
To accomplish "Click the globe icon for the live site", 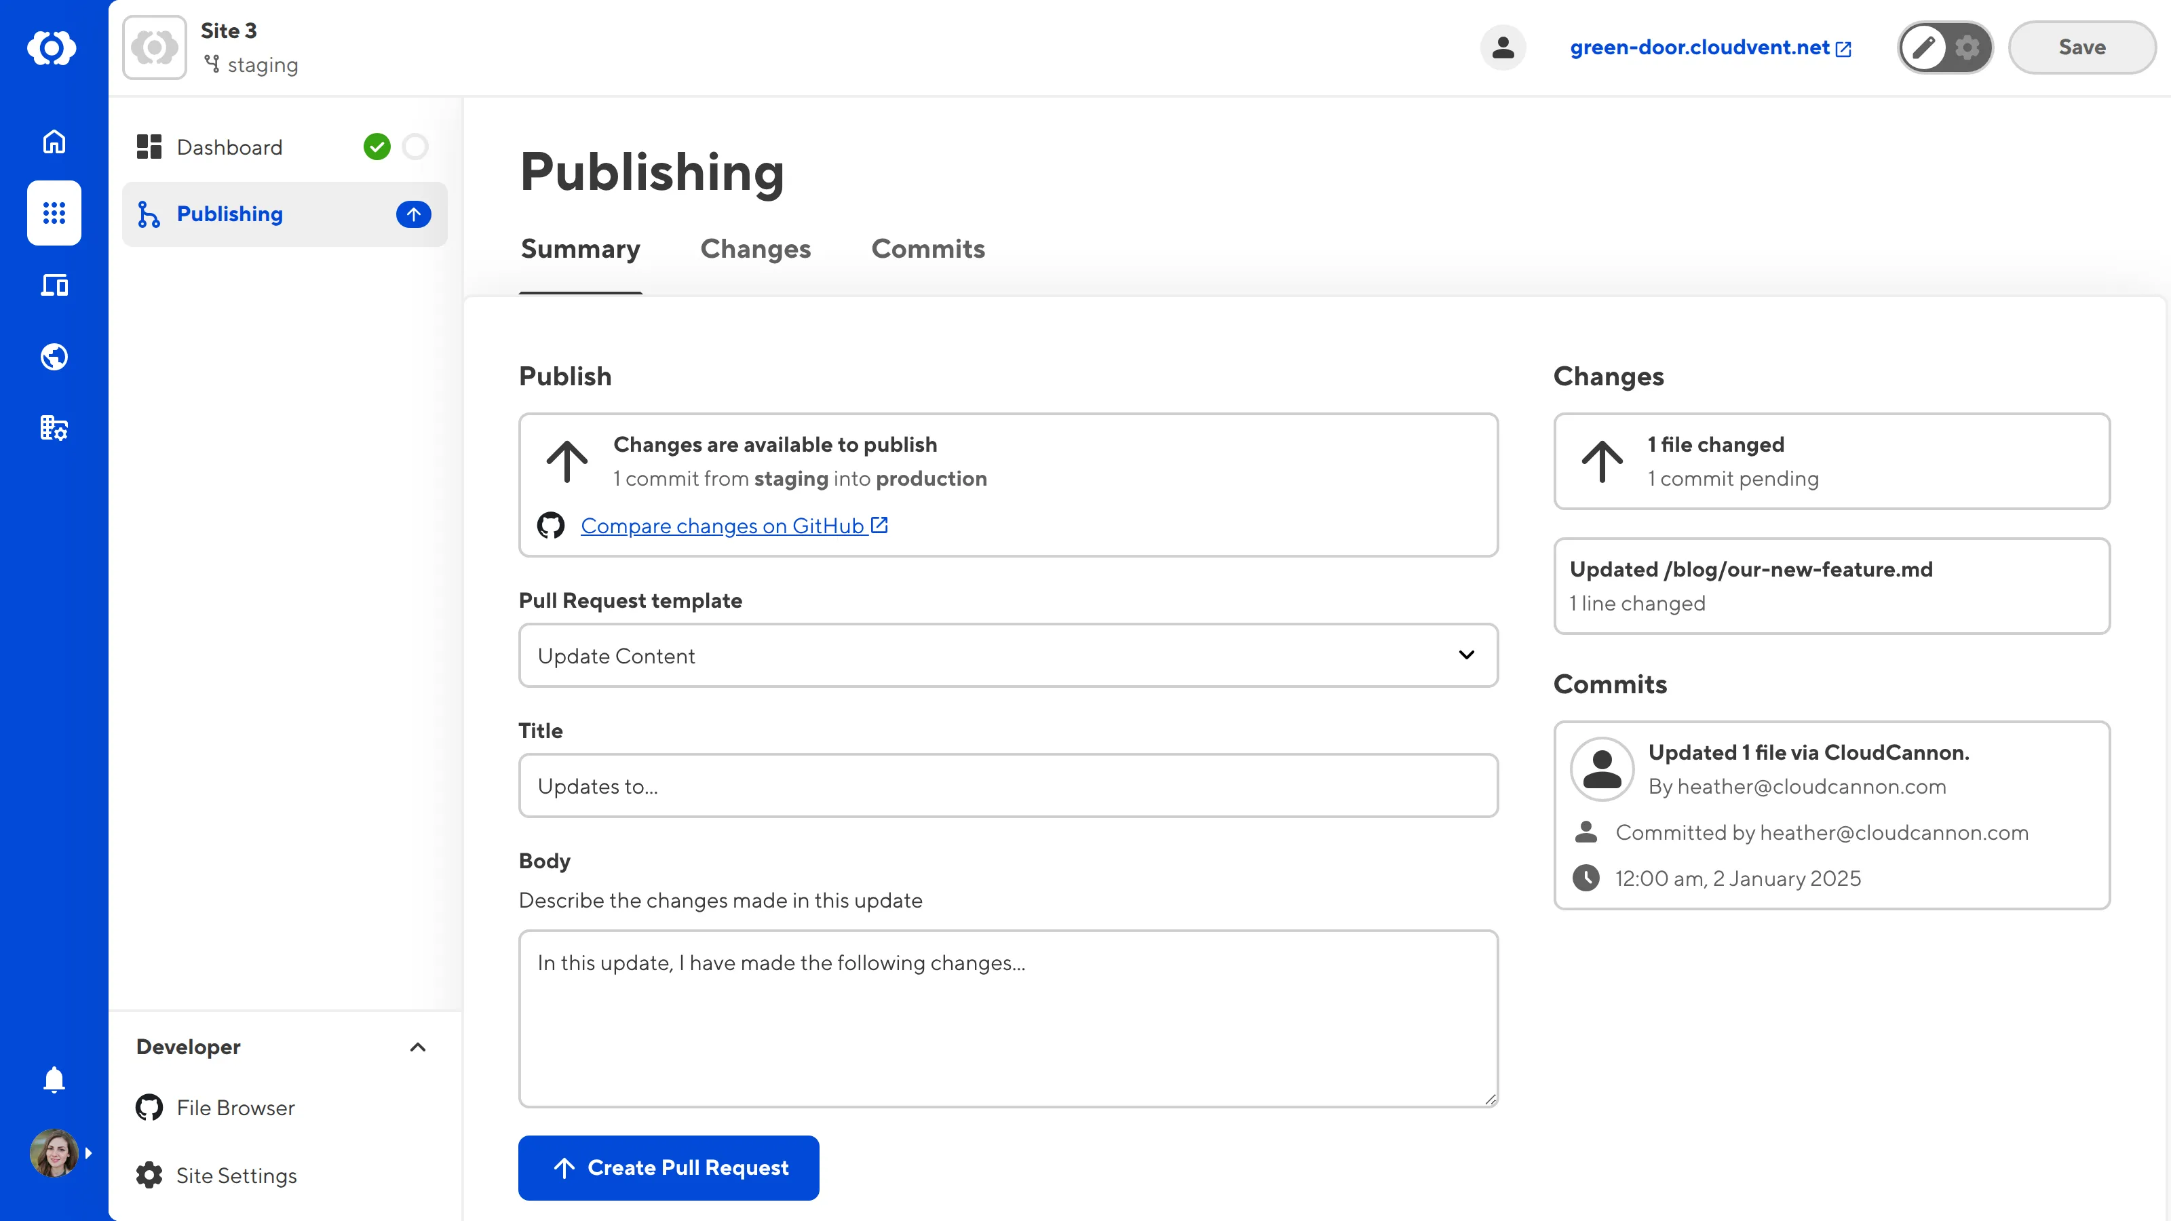I will tap(53, 356).
